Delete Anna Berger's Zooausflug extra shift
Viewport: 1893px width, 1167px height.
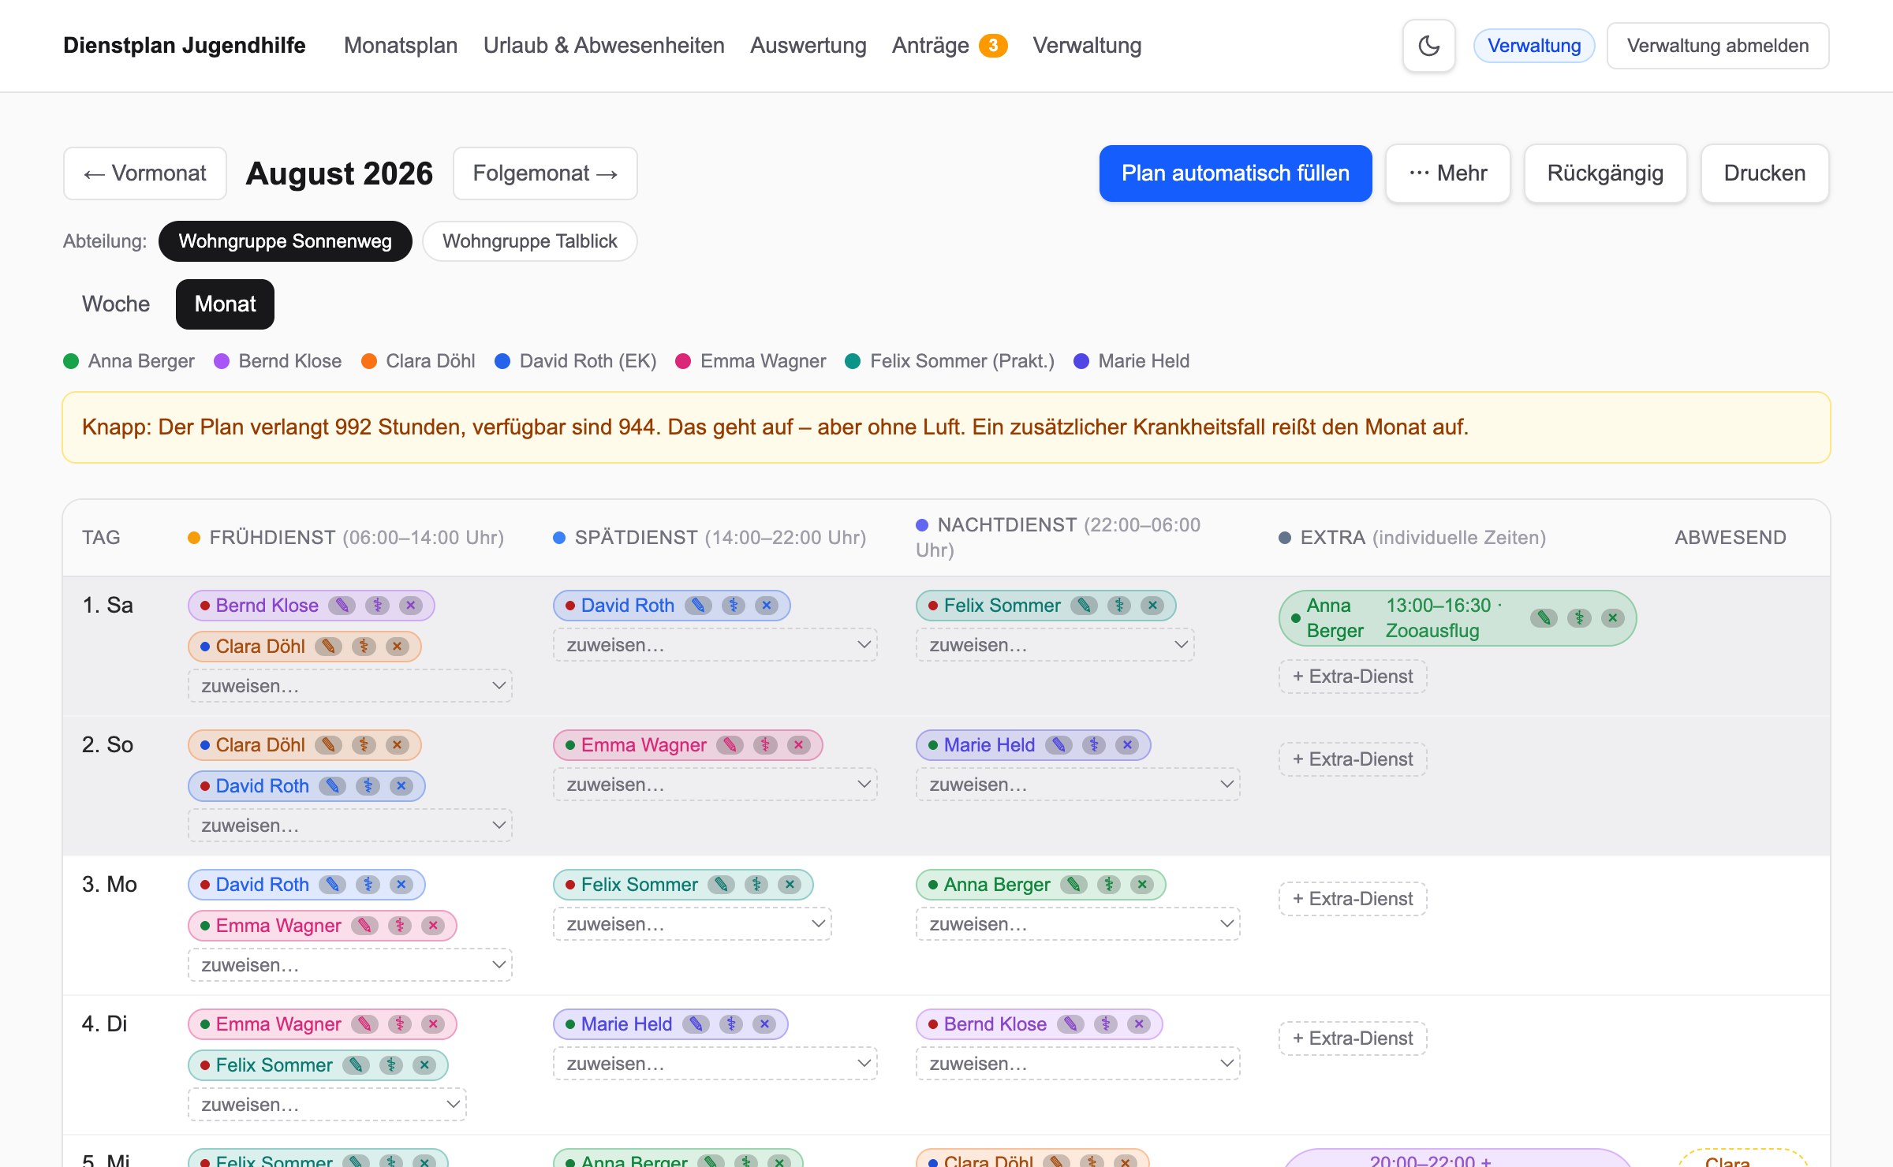pos(1613,618)
